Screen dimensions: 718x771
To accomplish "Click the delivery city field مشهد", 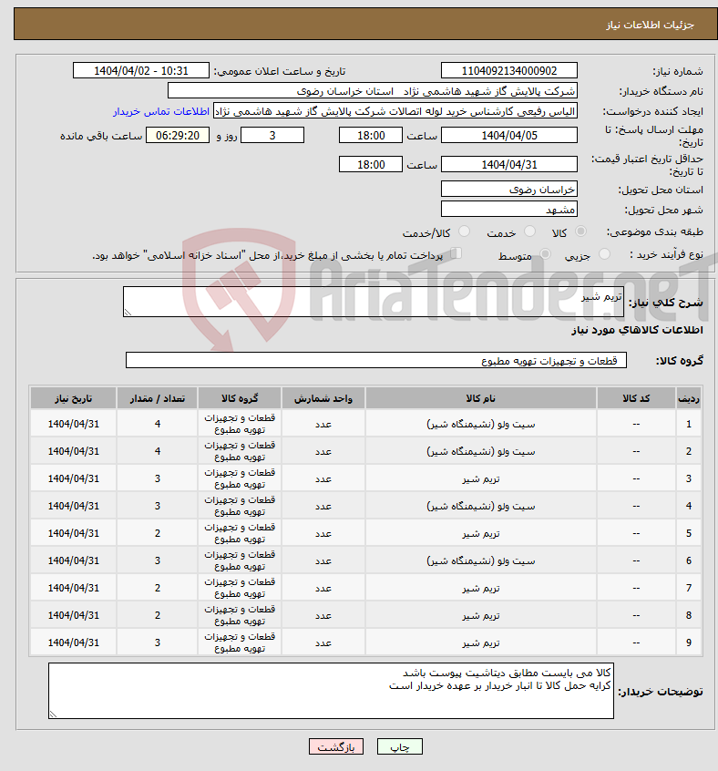I will [509, 210].
